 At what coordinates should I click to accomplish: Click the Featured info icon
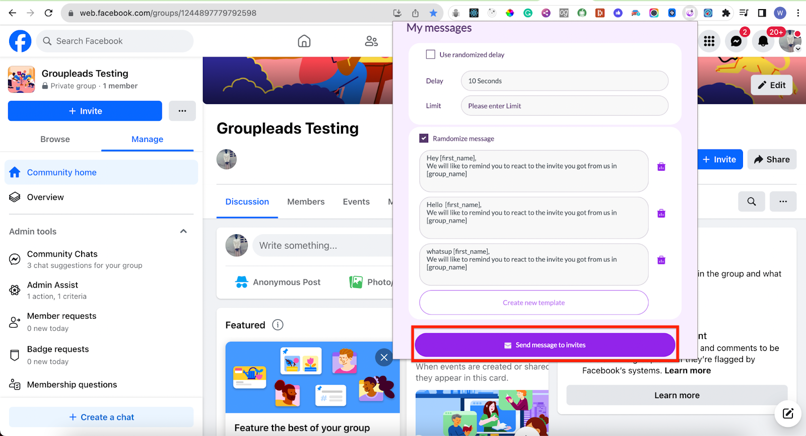[278, 325]
